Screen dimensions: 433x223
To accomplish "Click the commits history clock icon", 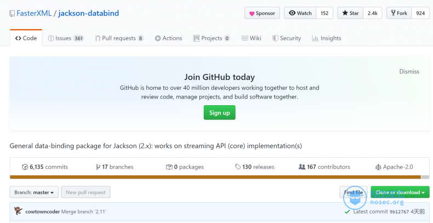I will (25, 167).
